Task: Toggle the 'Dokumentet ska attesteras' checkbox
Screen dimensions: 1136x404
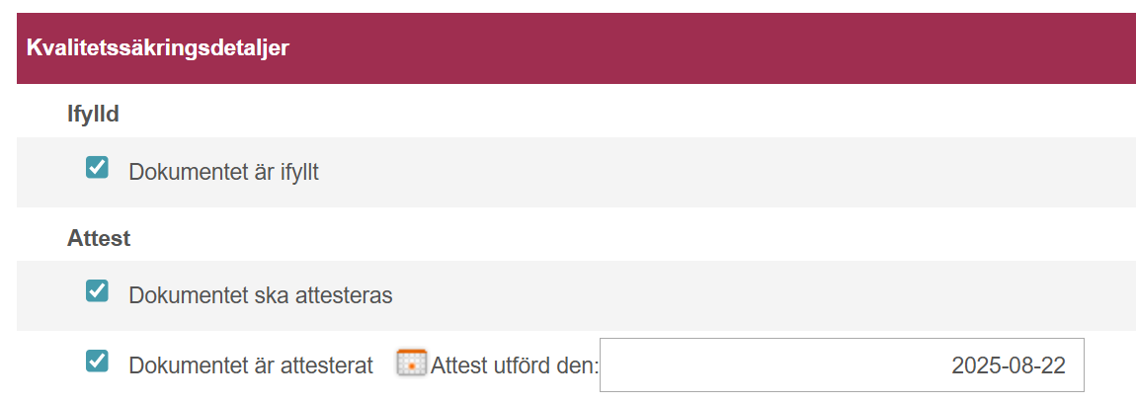Action: 97,291
